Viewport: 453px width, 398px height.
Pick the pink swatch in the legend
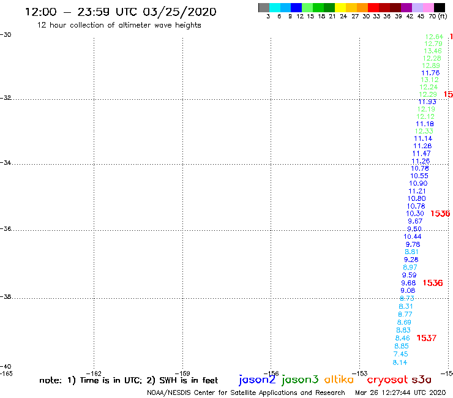(428, 7)
